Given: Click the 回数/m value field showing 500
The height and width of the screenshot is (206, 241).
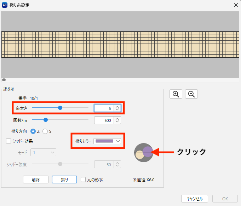Looking at the screenshot, I should pos(104,120).
